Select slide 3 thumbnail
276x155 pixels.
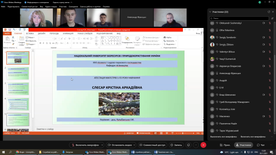coord(18,89)
